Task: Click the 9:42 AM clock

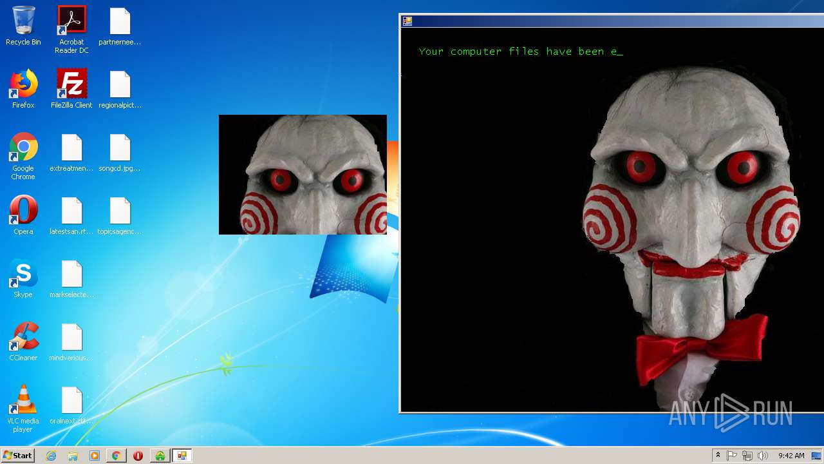Action: [x=791, y=456]
